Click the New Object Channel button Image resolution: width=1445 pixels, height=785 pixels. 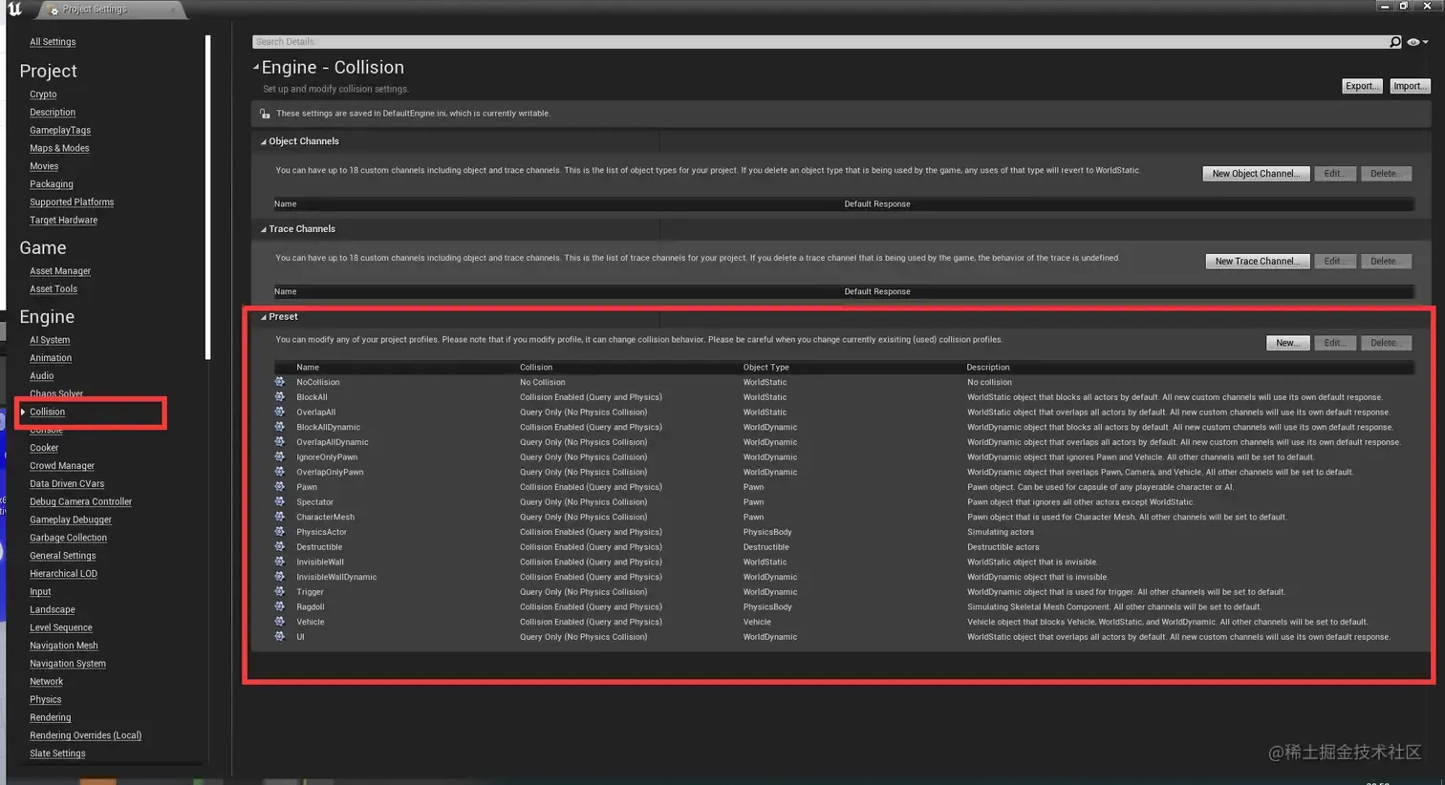click(x=1256, y=174)
